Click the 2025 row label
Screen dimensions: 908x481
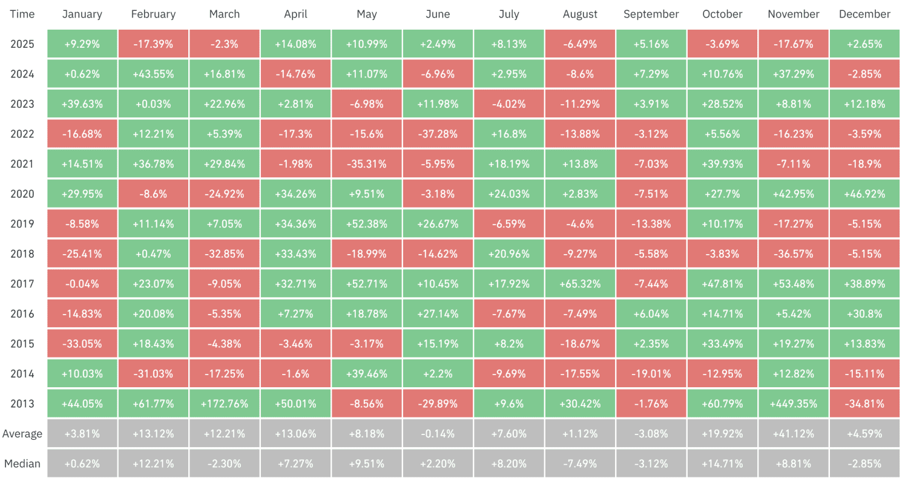pyautogui.click(x=22, y=44)
